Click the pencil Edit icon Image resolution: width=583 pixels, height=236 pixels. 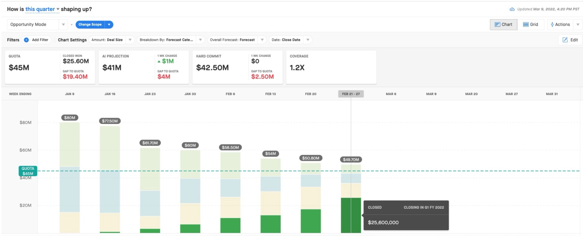[565, 40]
